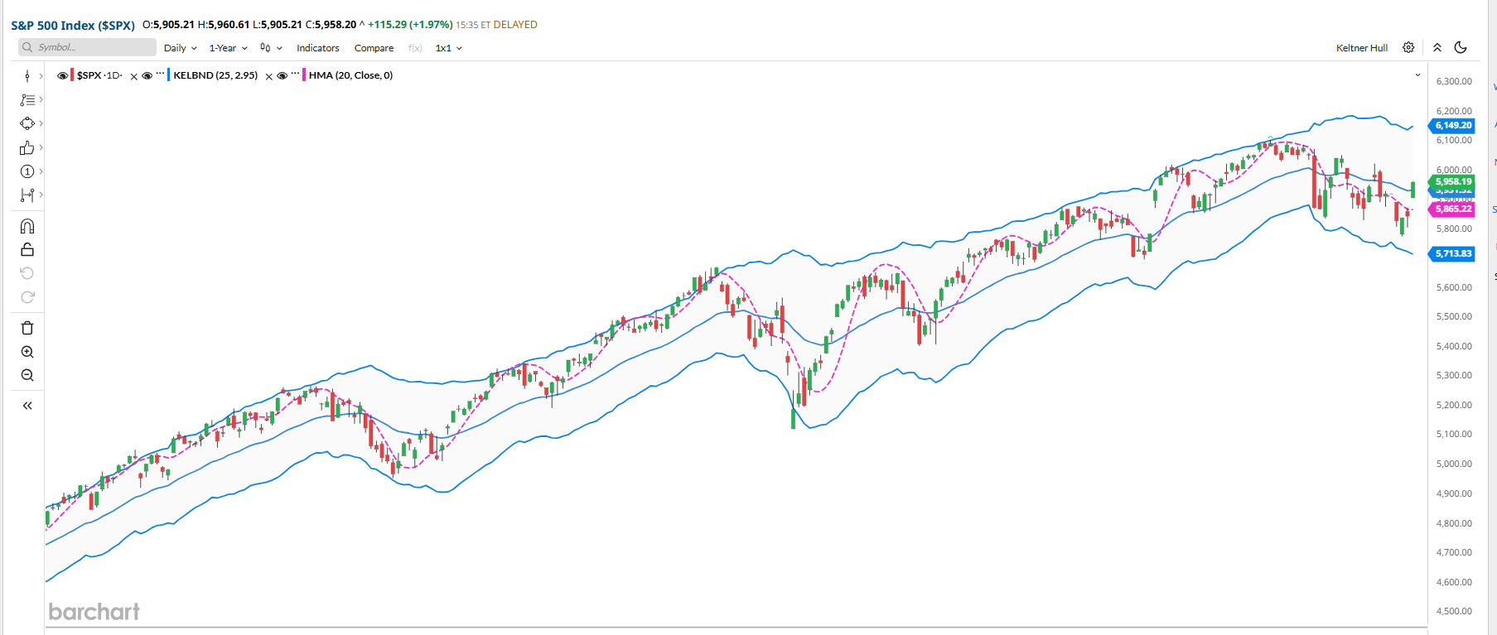Select the thumbs-up annotation tool
Screen dimensions: 1497x635
click(x=27, y=147)
